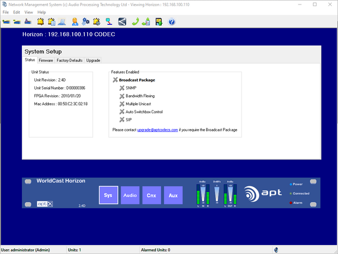Click the Unit Serial Number text
Viewport: 338px width, 254px height.
(x=60, y=88)
